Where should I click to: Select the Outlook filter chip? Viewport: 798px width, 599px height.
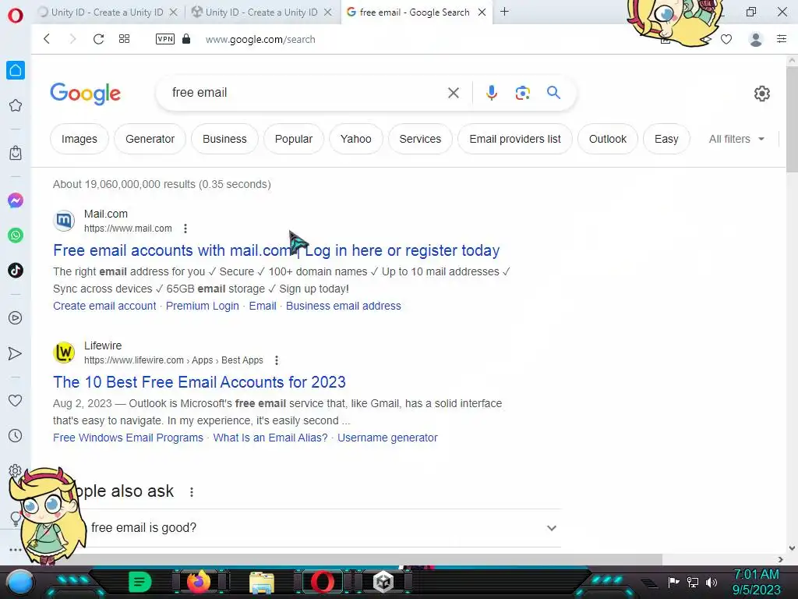(x=608, y=139)
